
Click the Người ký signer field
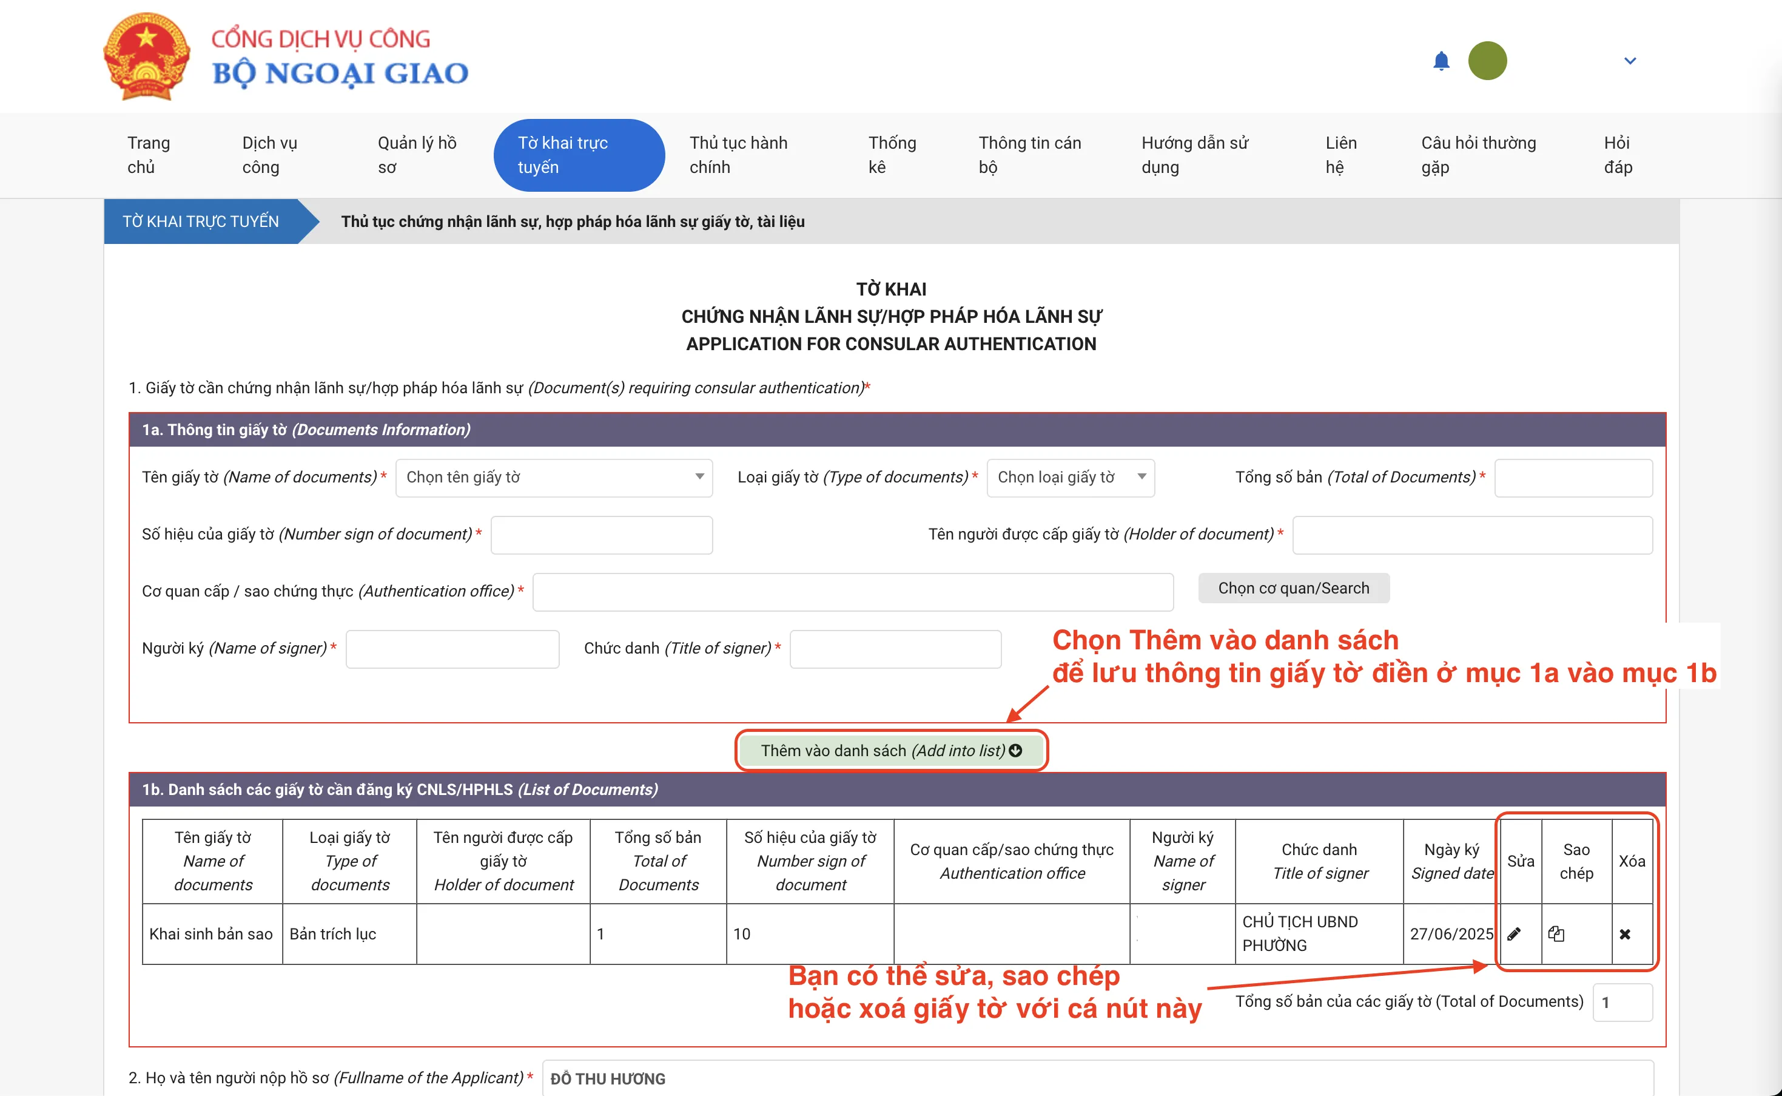tap(452, 649)
